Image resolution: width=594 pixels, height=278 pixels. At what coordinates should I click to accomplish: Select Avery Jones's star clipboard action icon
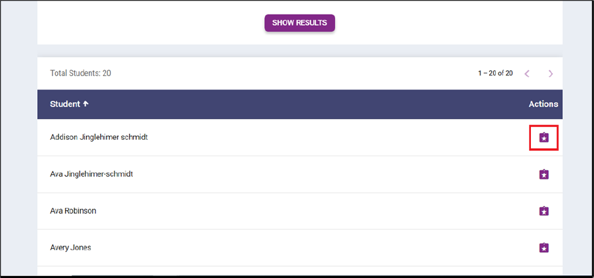tap(544, 248)
